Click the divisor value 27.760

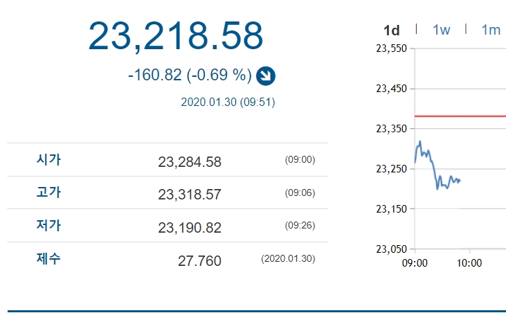click(199, 260)
